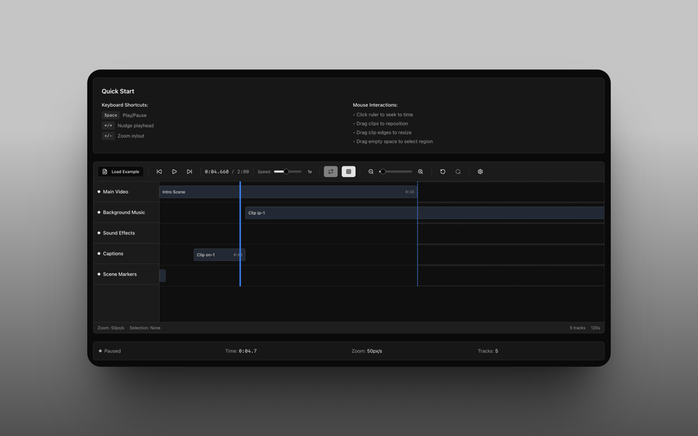Viewport: 698px width, 436px height.
Task: Click the zoom in magnifier icon
Action: (x=420, y=172)
